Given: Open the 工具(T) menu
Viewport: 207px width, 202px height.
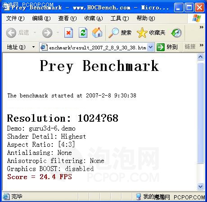Looking at the screenshot, I should [120, 18].
